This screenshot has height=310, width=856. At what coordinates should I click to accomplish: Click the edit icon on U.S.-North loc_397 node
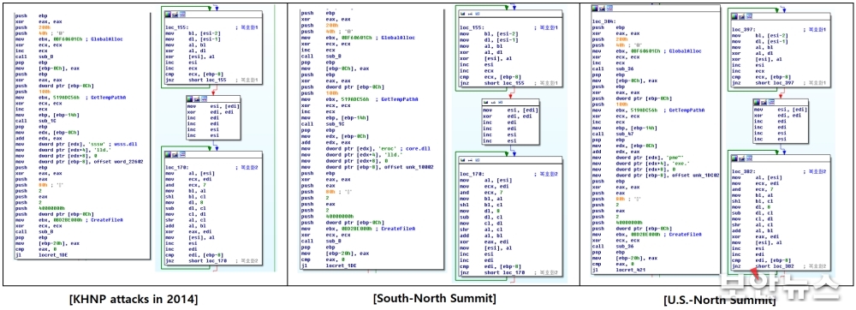point(741,15)
